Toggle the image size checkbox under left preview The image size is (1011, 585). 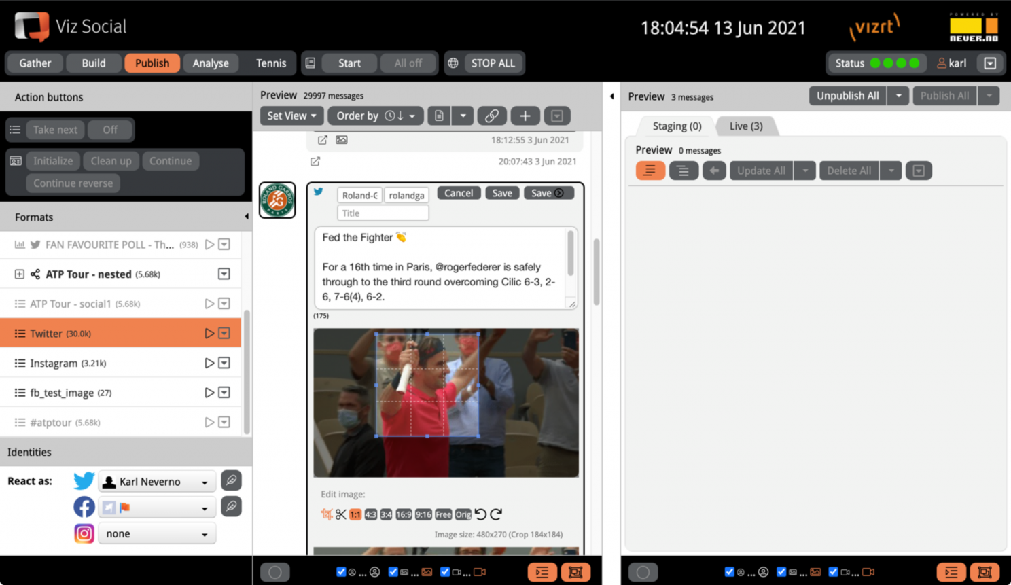(393, 572)
